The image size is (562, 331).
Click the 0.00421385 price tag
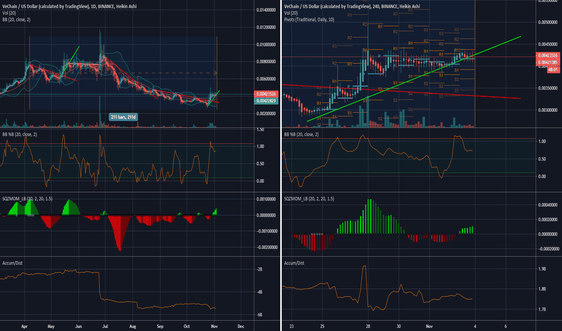548,62
